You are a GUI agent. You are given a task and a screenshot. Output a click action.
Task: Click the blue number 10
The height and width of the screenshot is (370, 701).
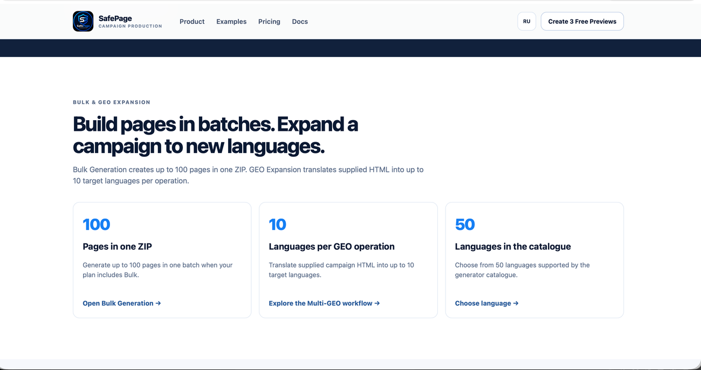(x=278, y=225)
